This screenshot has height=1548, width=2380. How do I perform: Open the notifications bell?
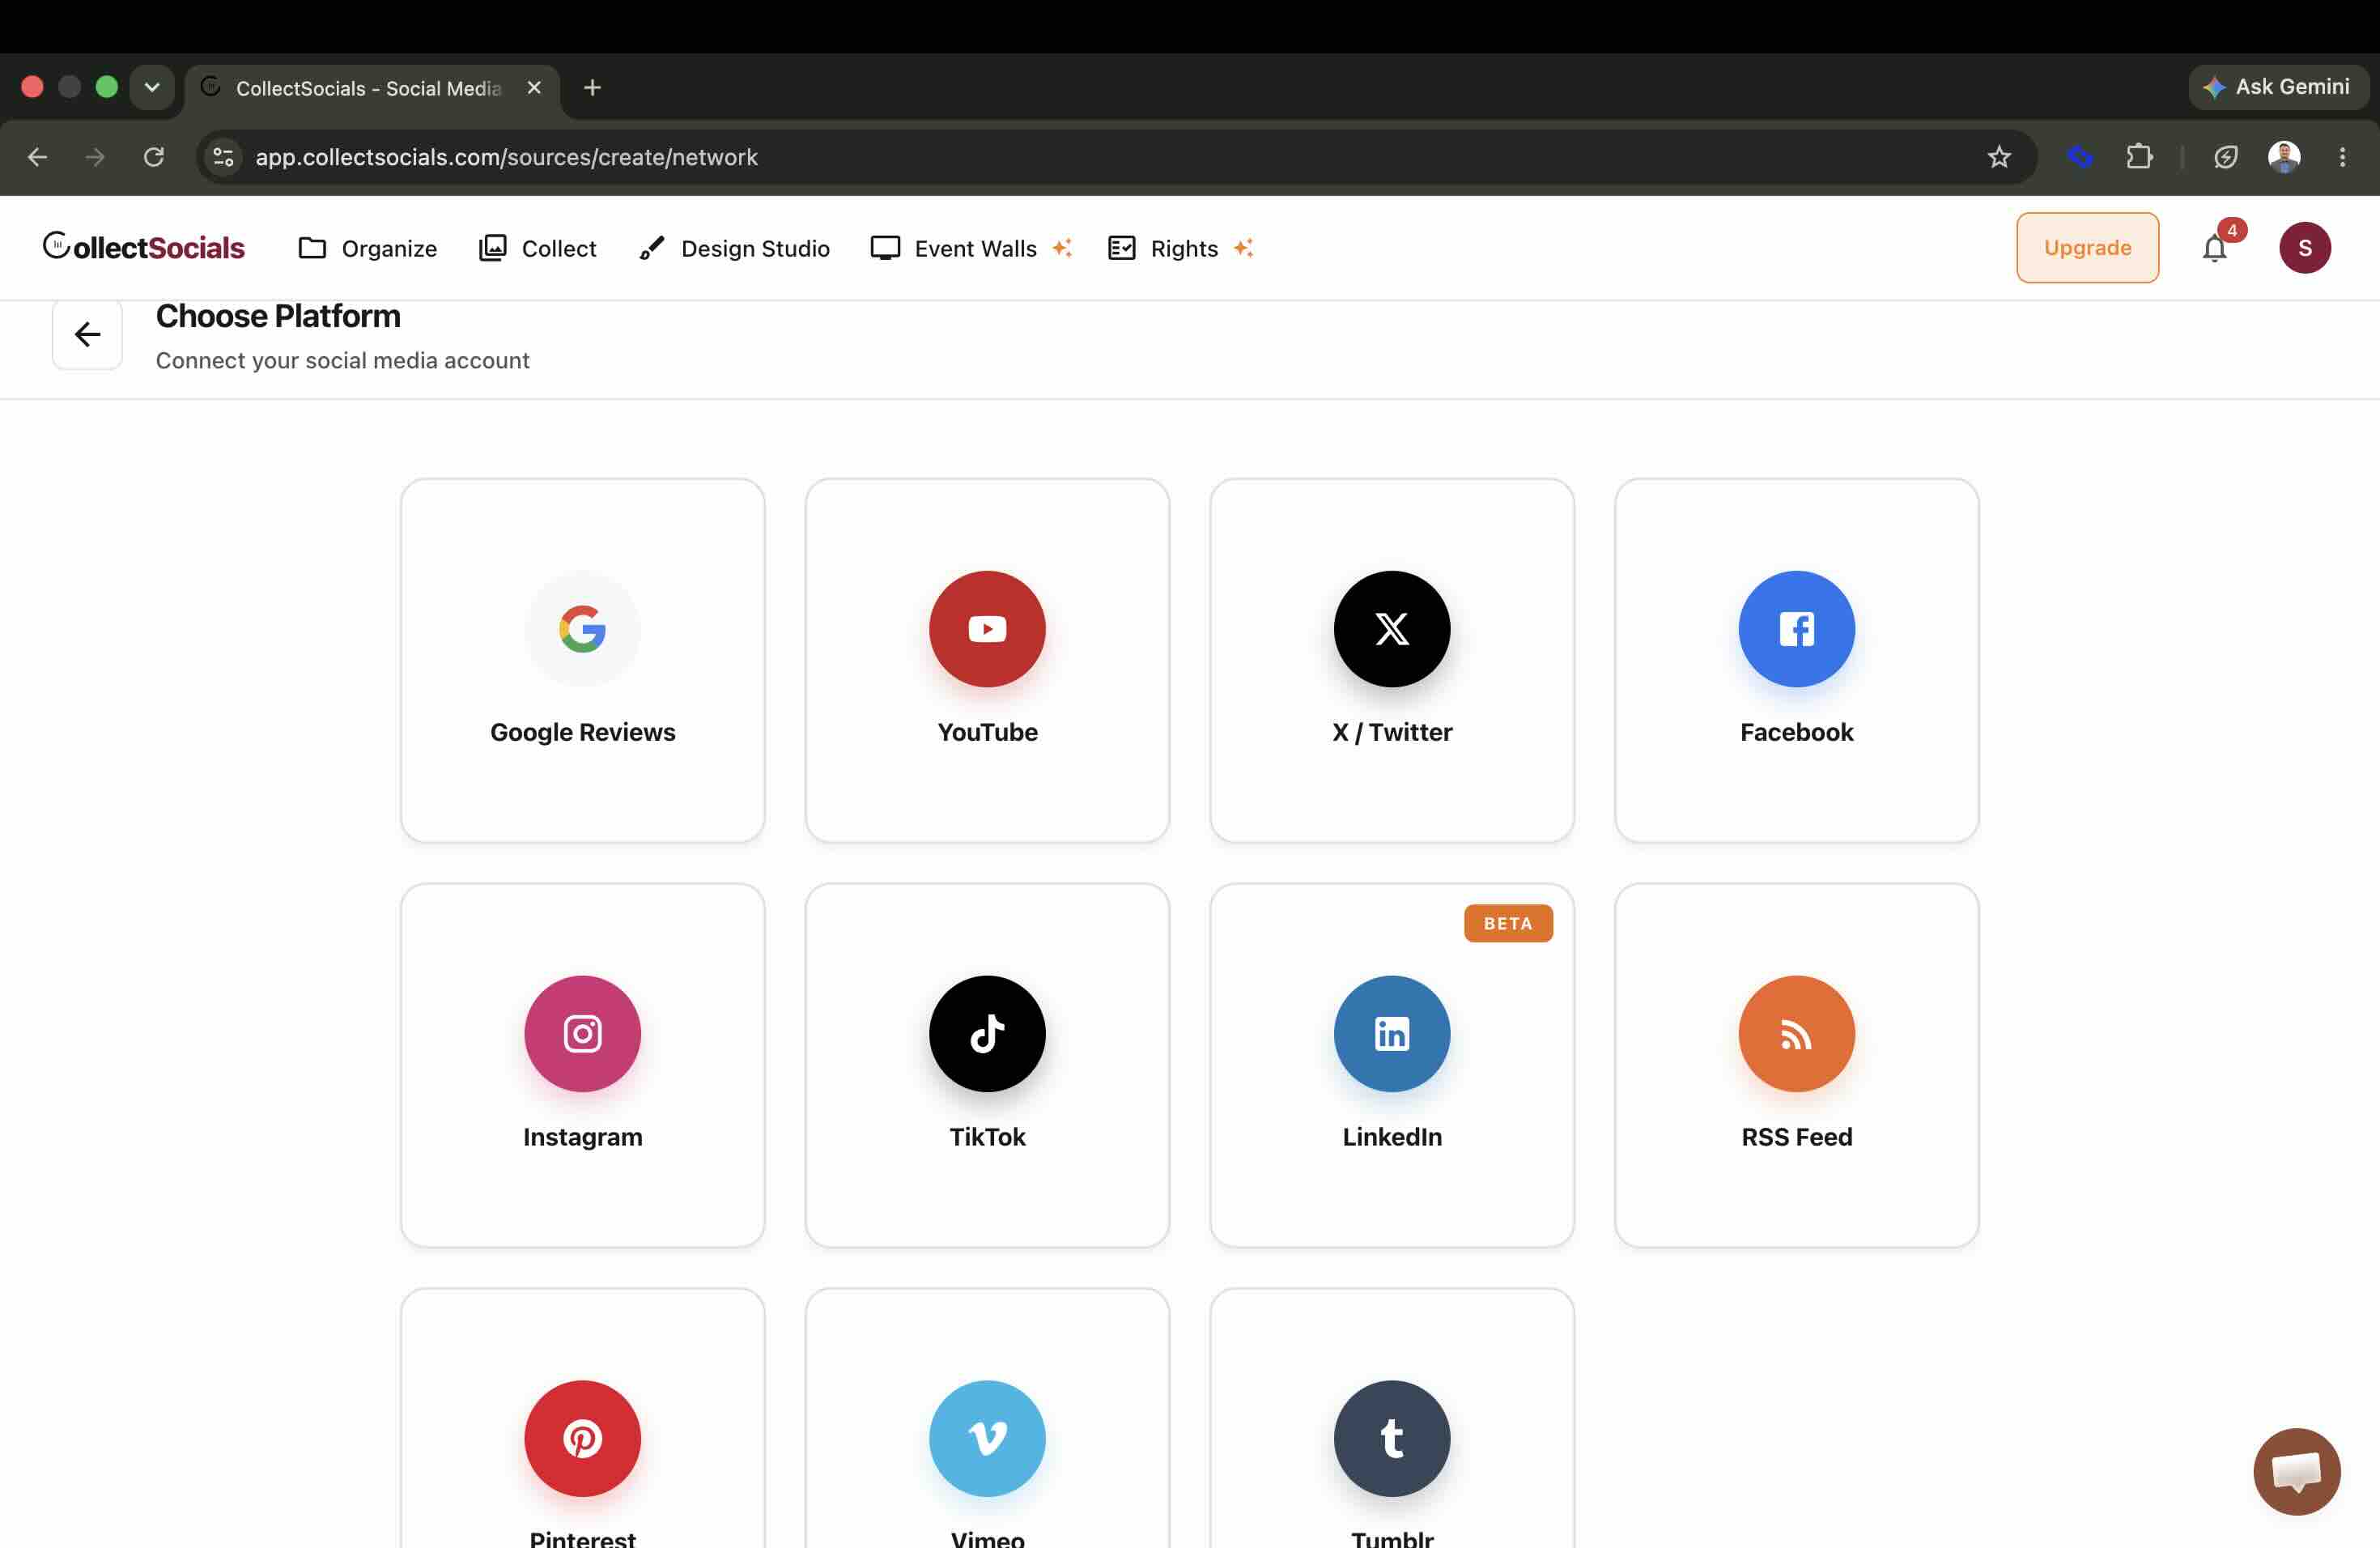click(2214, 248)
